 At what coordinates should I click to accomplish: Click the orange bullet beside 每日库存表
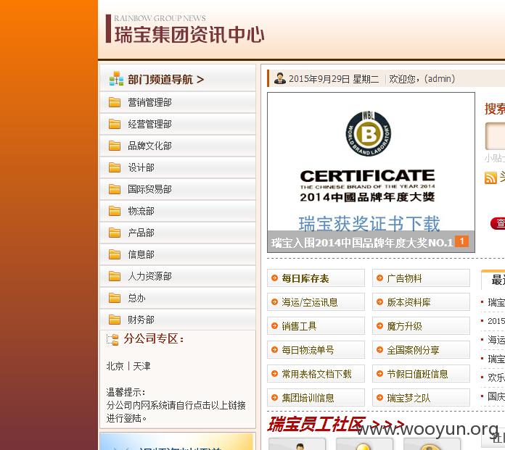point(274,278)
